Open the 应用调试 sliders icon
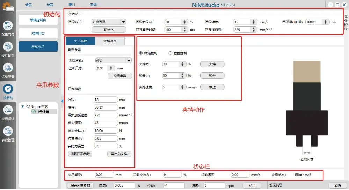 coord(8,110)
